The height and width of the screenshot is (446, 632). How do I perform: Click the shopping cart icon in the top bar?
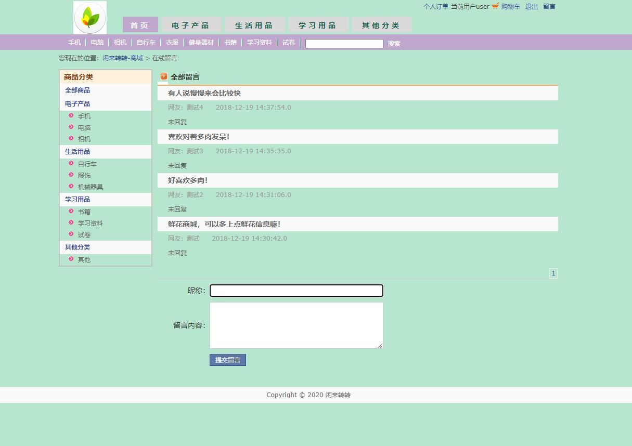point(495,6)
